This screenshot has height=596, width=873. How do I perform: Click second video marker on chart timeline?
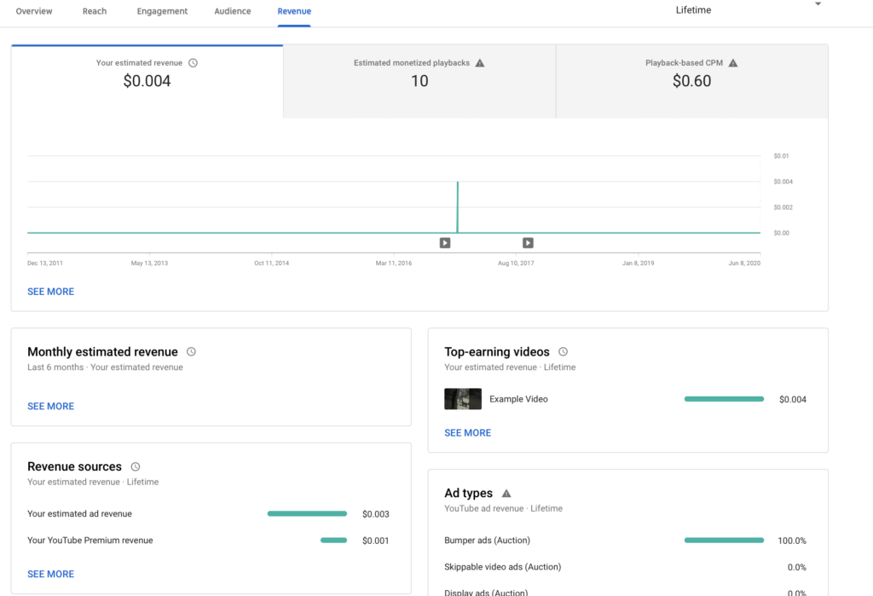[528, 243]
